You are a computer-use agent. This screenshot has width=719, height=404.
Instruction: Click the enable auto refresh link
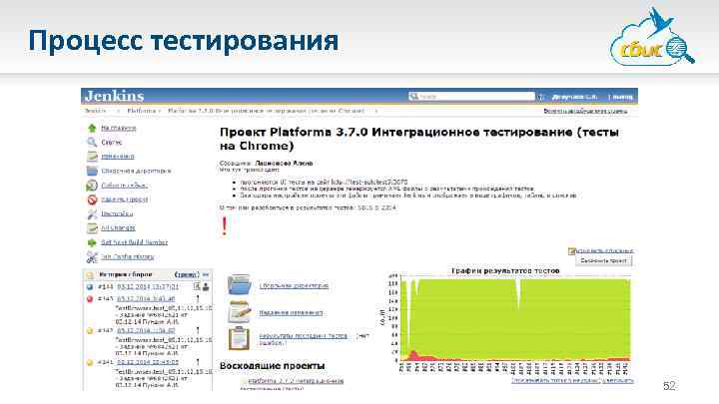[x=585, y=111]
